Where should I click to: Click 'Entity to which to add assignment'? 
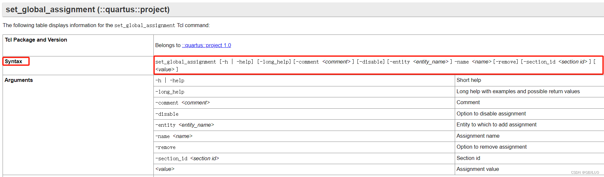pyautogui.click(x=496, y=124)
